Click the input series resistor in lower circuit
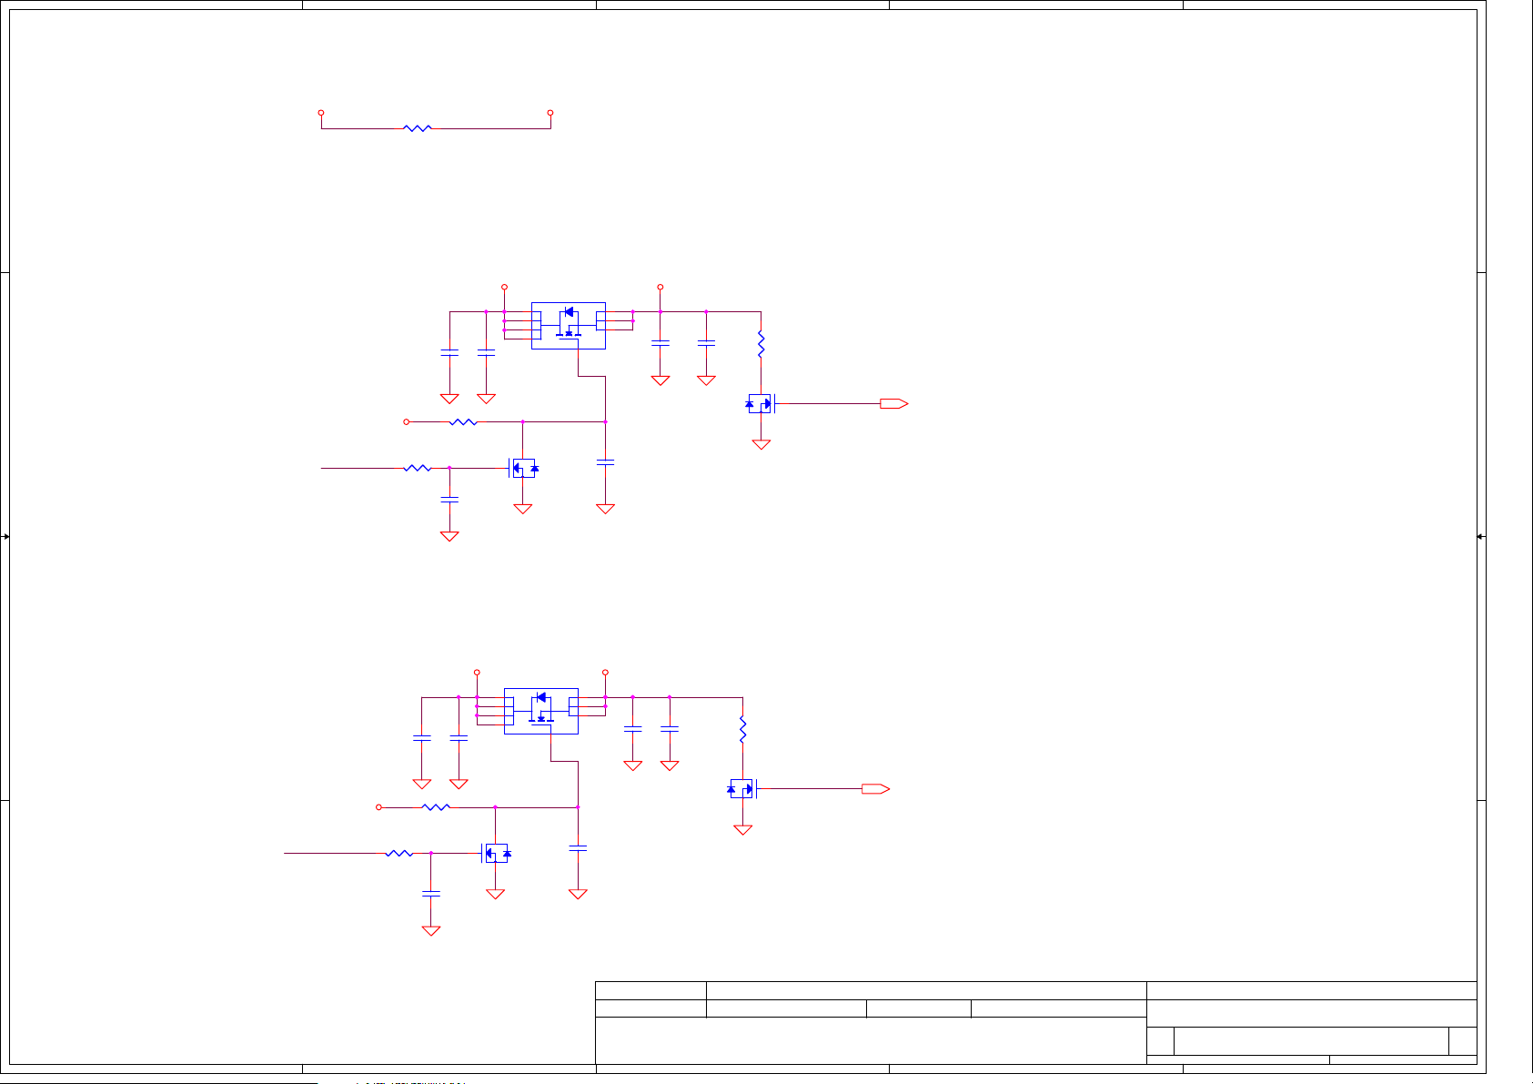The height and width of the screenshot is (1084, 1533). point(398,854)
